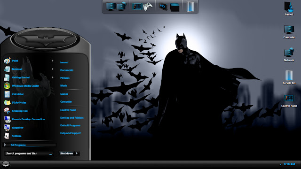Open Remote Desktop Connection

pyautogui.click(x=28, y=119)
